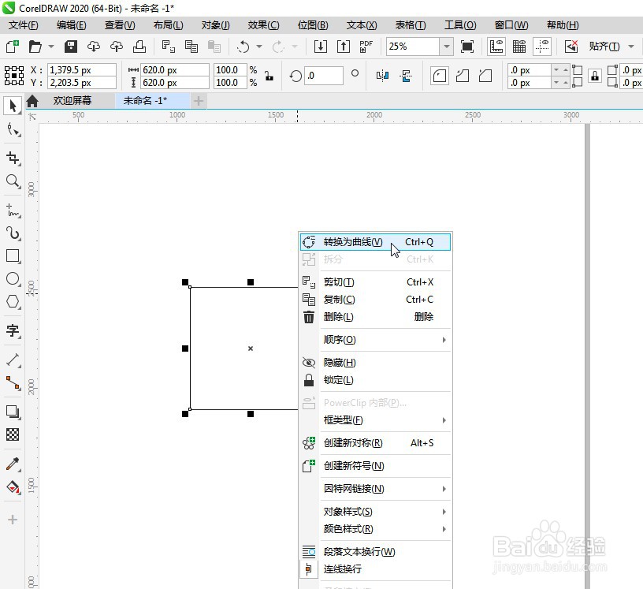The height and width of the screenshot is (589, 643).
Task: Choose 删除(L) in context menu
Action: 376,317
